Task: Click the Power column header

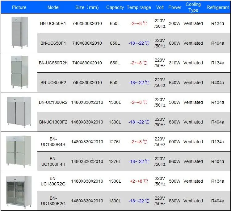Action: pyautogui.click(x=174, y=7)
